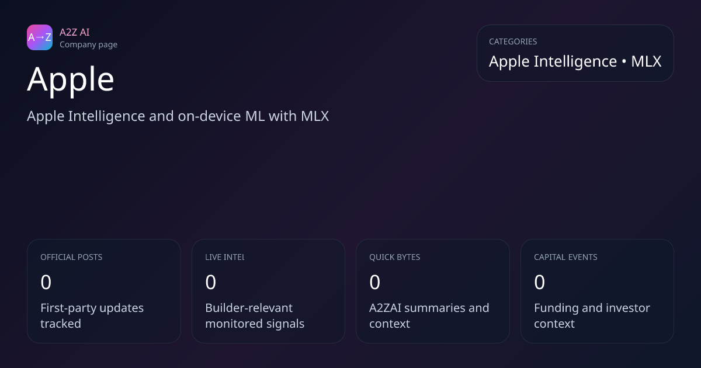Click the Company page label
Image resolution: width=701 pixels, height=368 pixels.
pos(88,44)
